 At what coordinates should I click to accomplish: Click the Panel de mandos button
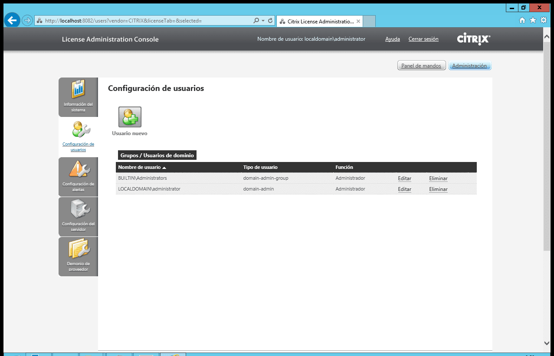tap(421, 66)
